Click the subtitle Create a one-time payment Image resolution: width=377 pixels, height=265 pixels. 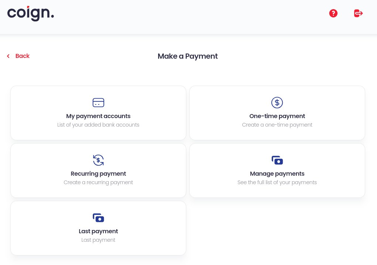click(x=277, y=125)
